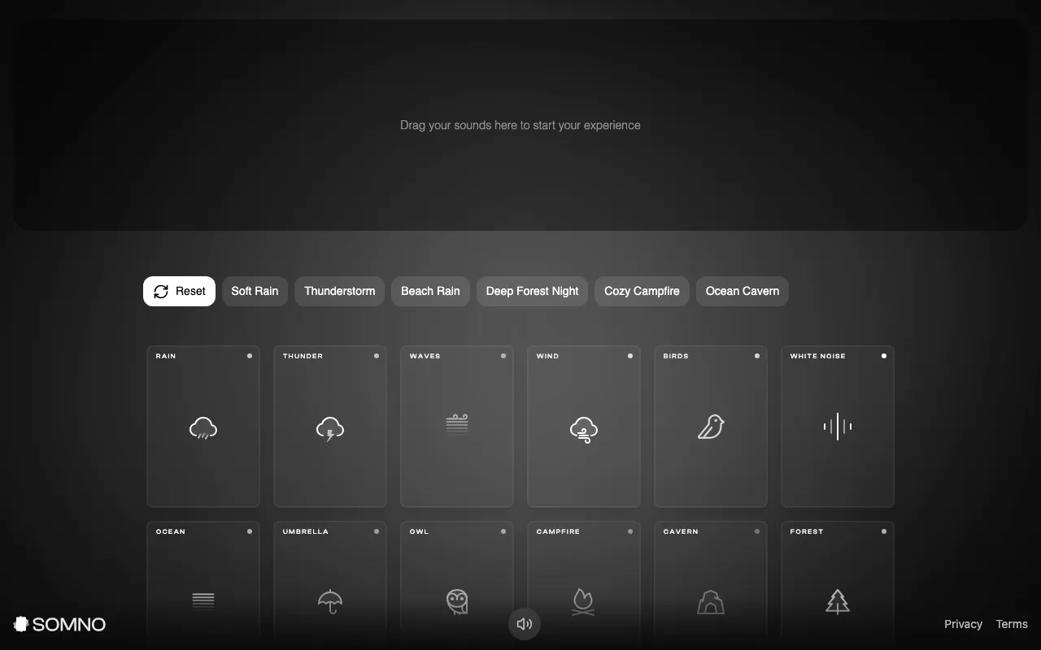Click the 'Drag your sounds here' text
The image size is (1041, 650).
(520, 125)
